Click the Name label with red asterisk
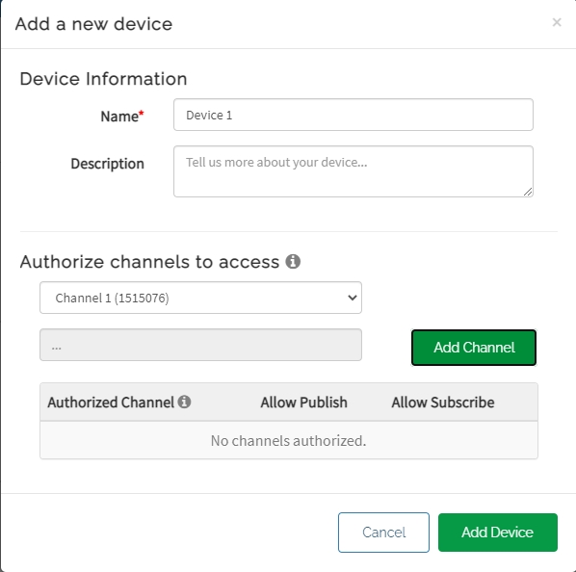Image resolution: width=576 pixels, height=572 pixels. point(122,117)
